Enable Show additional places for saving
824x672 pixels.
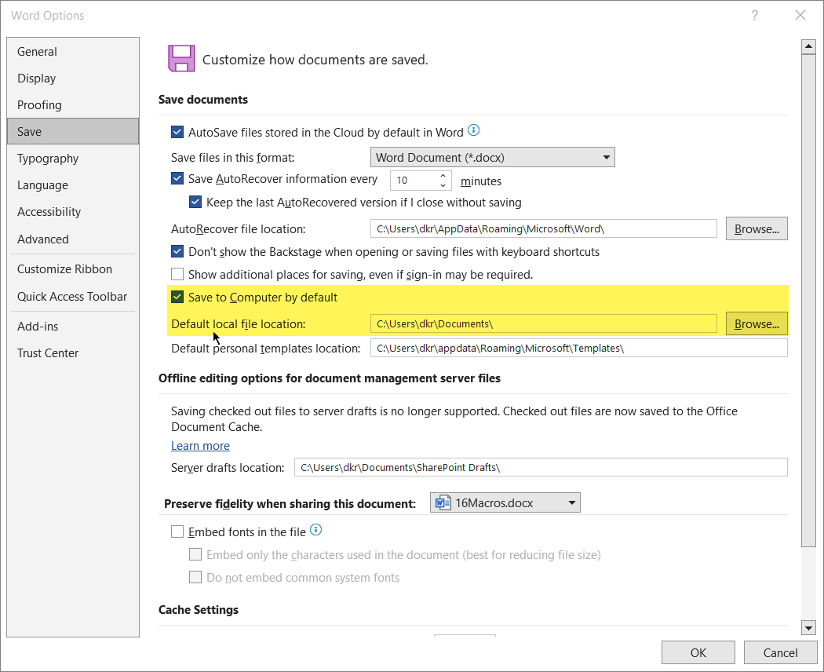pos(177,274)
